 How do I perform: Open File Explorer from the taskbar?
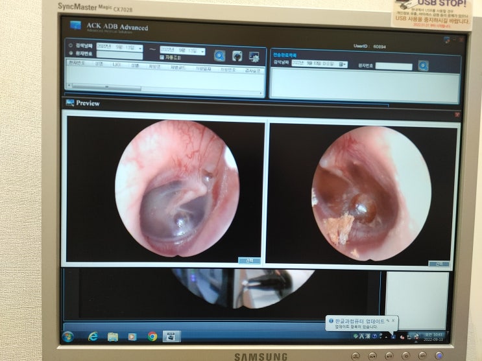click(x=113, y=337)
